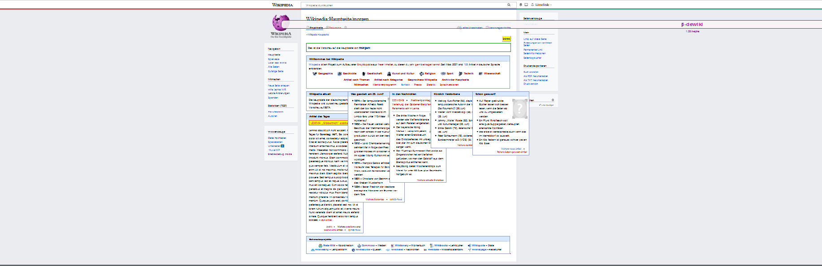Click the sidebar gear settings icon
The height and width of the screenshot is (266, 822).
553,100
